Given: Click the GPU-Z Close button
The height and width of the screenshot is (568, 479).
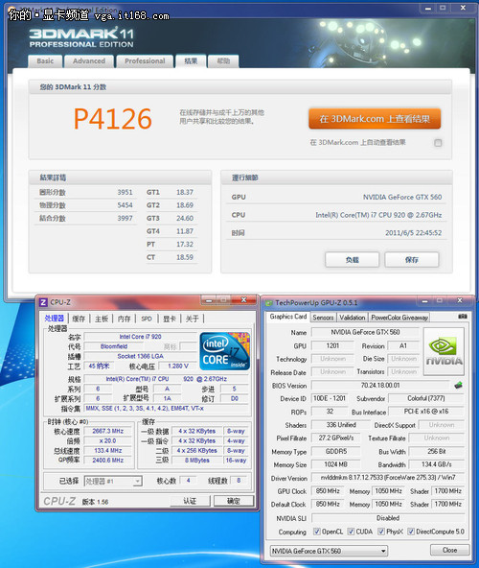Looking at the screenshot, I should point(449,550).
